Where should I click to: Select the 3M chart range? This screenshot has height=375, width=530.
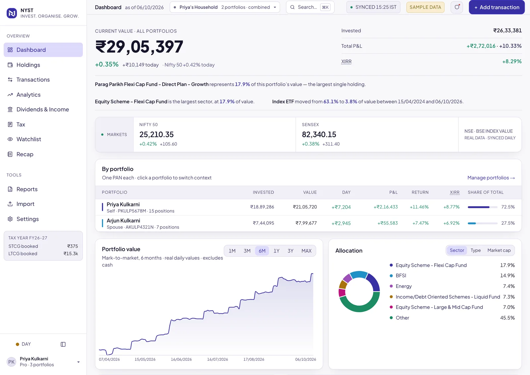[247, 251]
